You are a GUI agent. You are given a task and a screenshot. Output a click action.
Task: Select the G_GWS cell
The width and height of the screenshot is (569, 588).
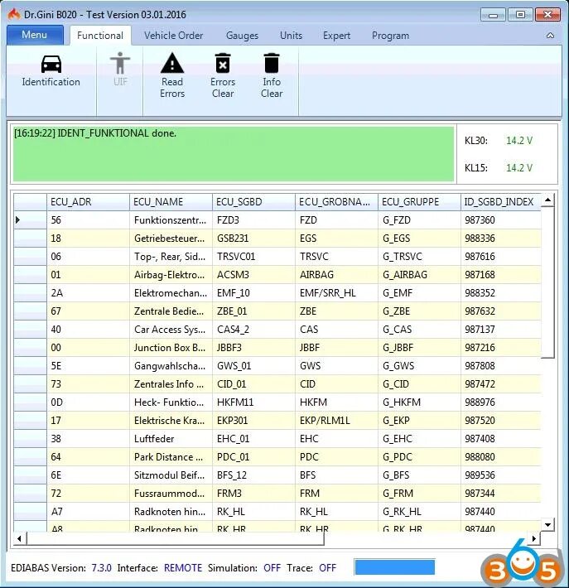419,365
